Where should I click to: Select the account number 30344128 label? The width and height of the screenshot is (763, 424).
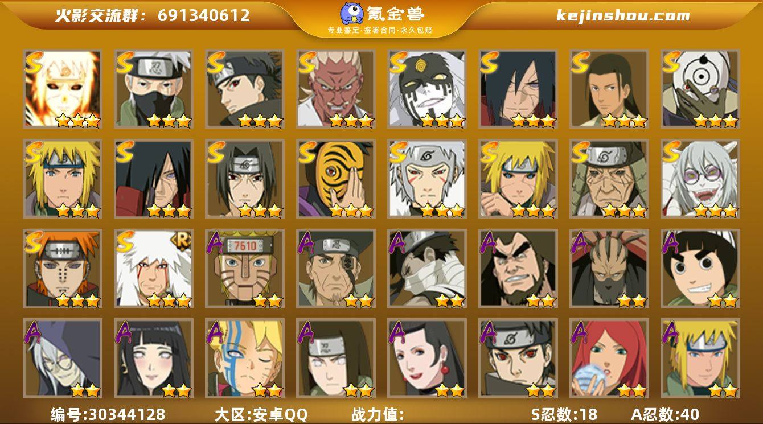tap(108, 414)
